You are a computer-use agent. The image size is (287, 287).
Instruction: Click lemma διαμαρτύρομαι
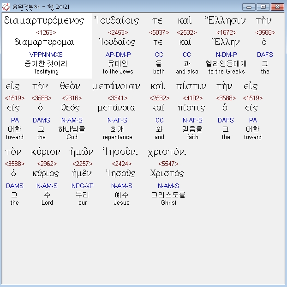[44, 43]
